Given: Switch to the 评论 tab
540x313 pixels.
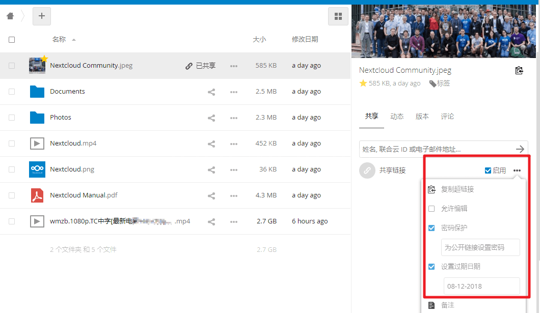Looking at the screenshot, I should click(447, 116).
